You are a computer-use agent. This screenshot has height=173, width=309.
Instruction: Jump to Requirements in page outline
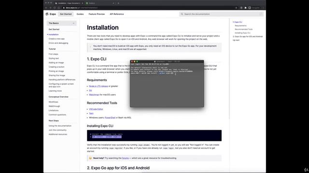pyautogui.click(x=240, y=25)
